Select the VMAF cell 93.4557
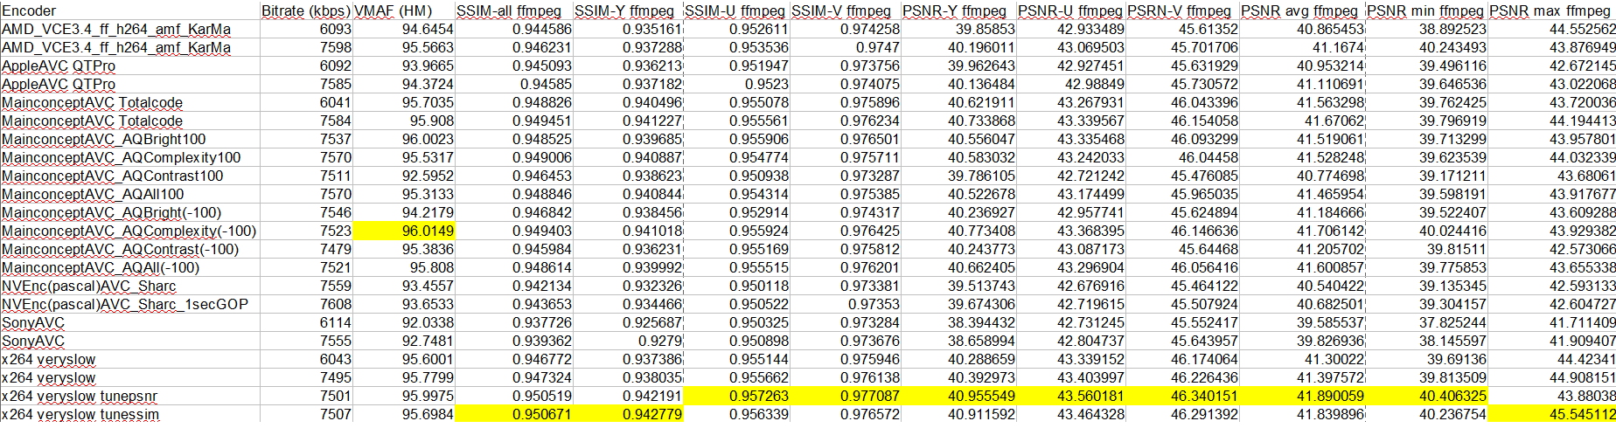1616x428 pixels. coord(403,286)
